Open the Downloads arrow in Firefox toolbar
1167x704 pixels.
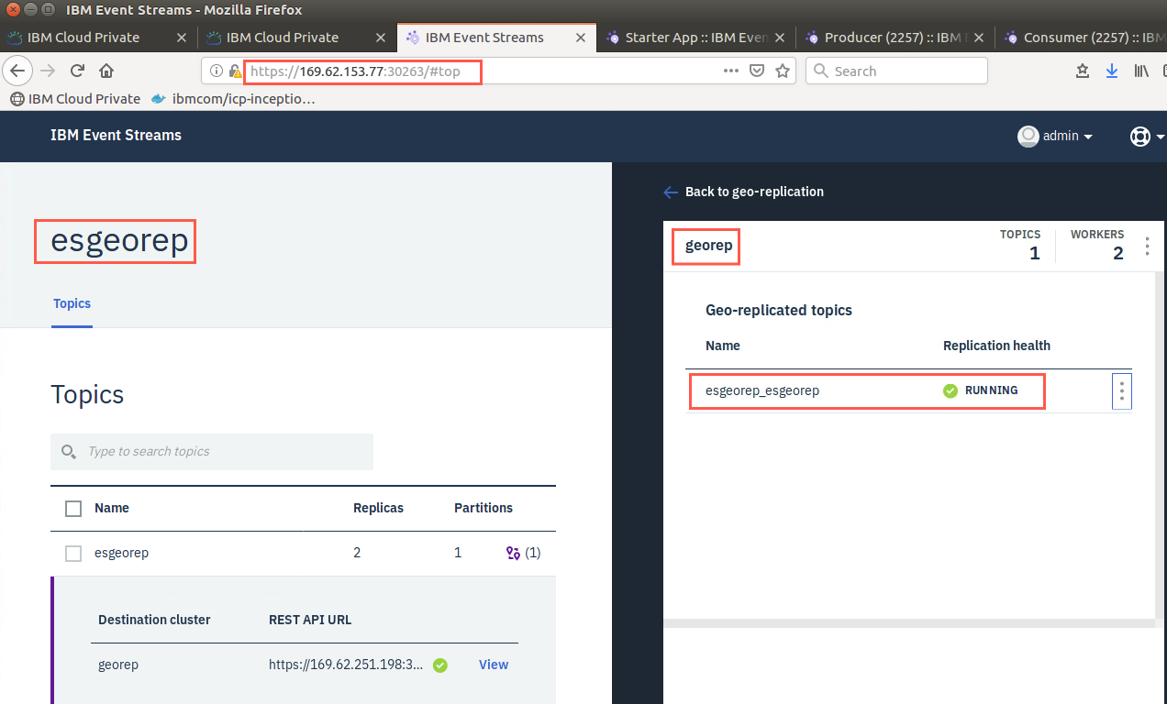tap(1112, 71)
